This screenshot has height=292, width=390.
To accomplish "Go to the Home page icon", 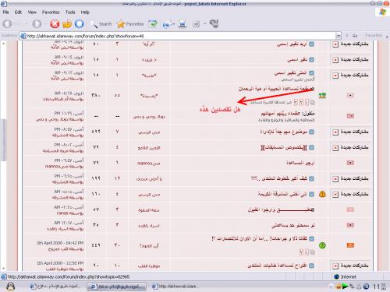I will point(80,24).
